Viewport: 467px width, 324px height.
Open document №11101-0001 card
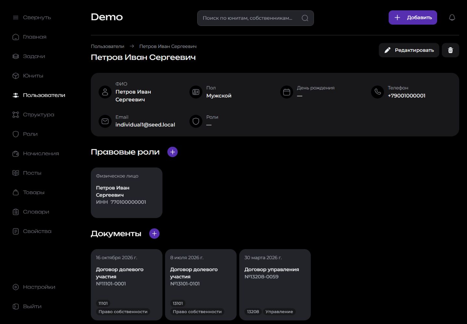click(x=126, y=285)
